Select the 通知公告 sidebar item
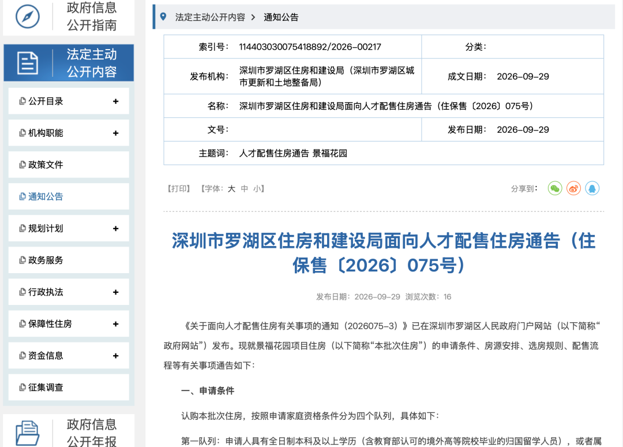Screen dimensions: 623x447 click(69, 196)
